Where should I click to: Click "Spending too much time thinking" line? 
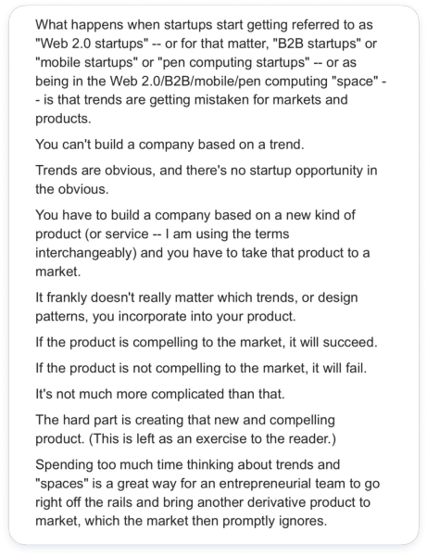(187, 464)
